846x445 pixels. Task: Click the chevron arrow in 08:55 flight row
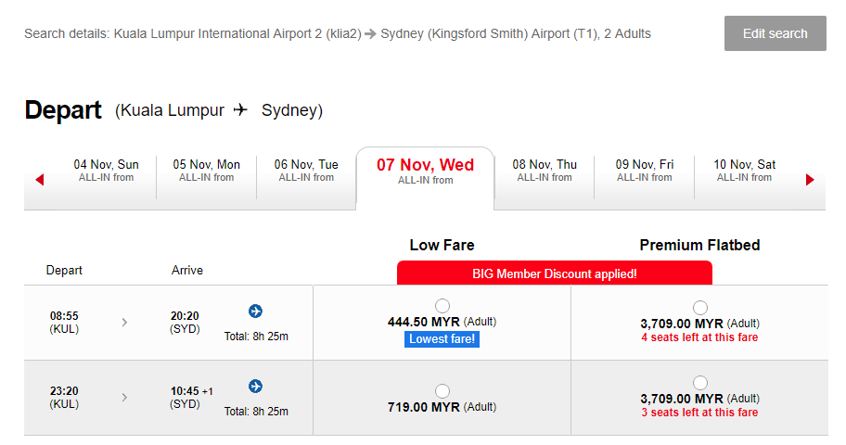125,323
